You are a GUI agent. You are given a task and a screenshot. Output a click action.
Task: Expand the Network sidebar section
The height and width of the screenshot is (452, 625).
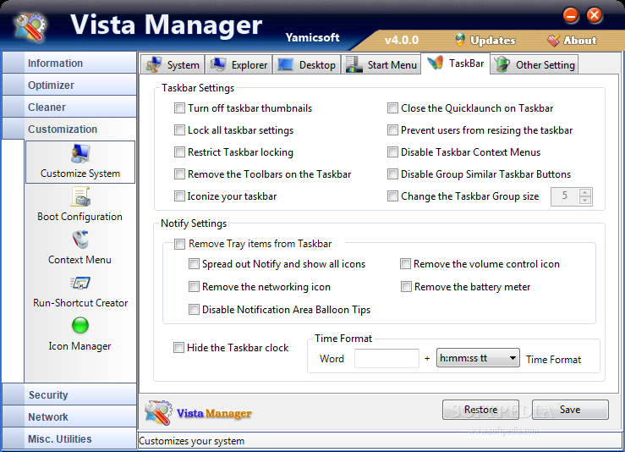coord(69,416)
